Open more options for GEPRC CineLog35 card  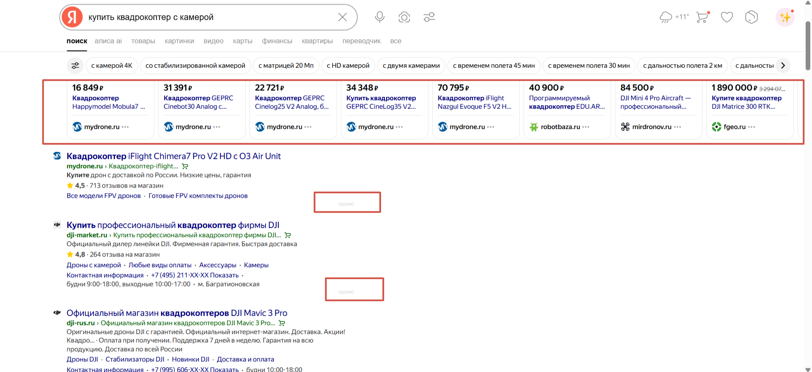399,127
